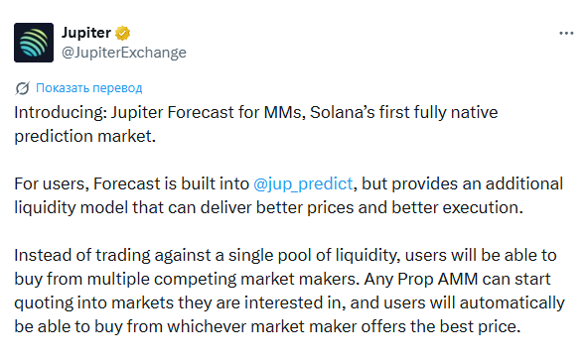The height and width of the screenshot is (360, 588).
Task: Click the word 'MMs,' in the first line
Action: (285, 112)
